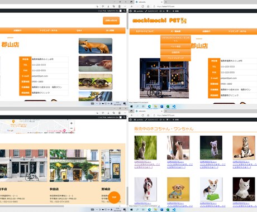Image resolution: width=257 pixels, height=212 pixels.
Task: Open トリミング・ホテル in the top-left navigation bar
Action: (48, 30)
